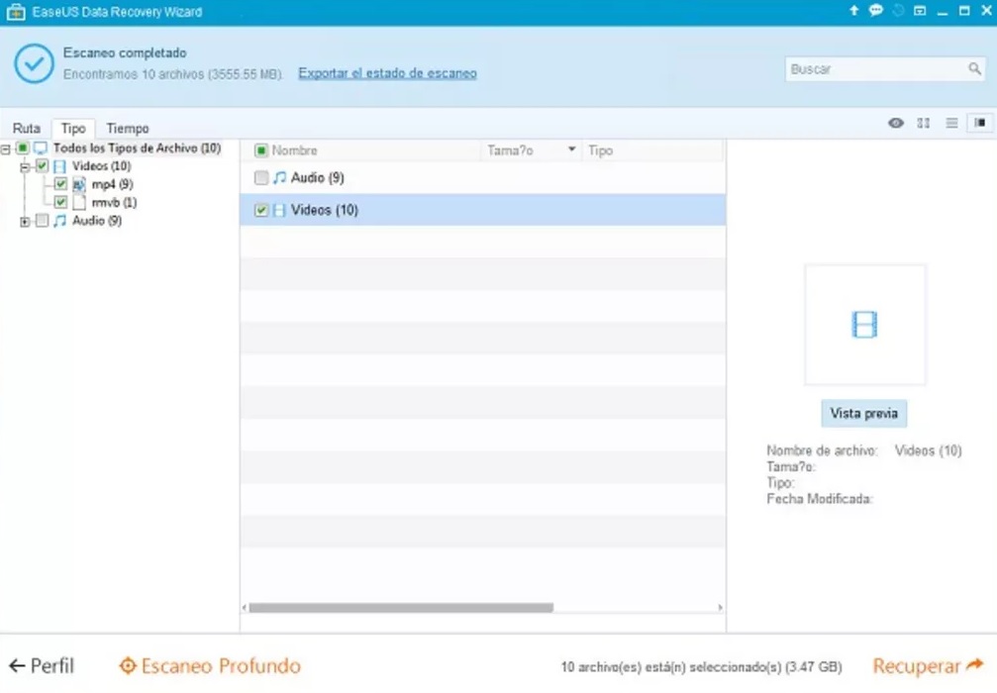Open the Tiempo tab
The width and height of the screenshot is (997, 693).
pyautogui.click(x=127, y=129)
